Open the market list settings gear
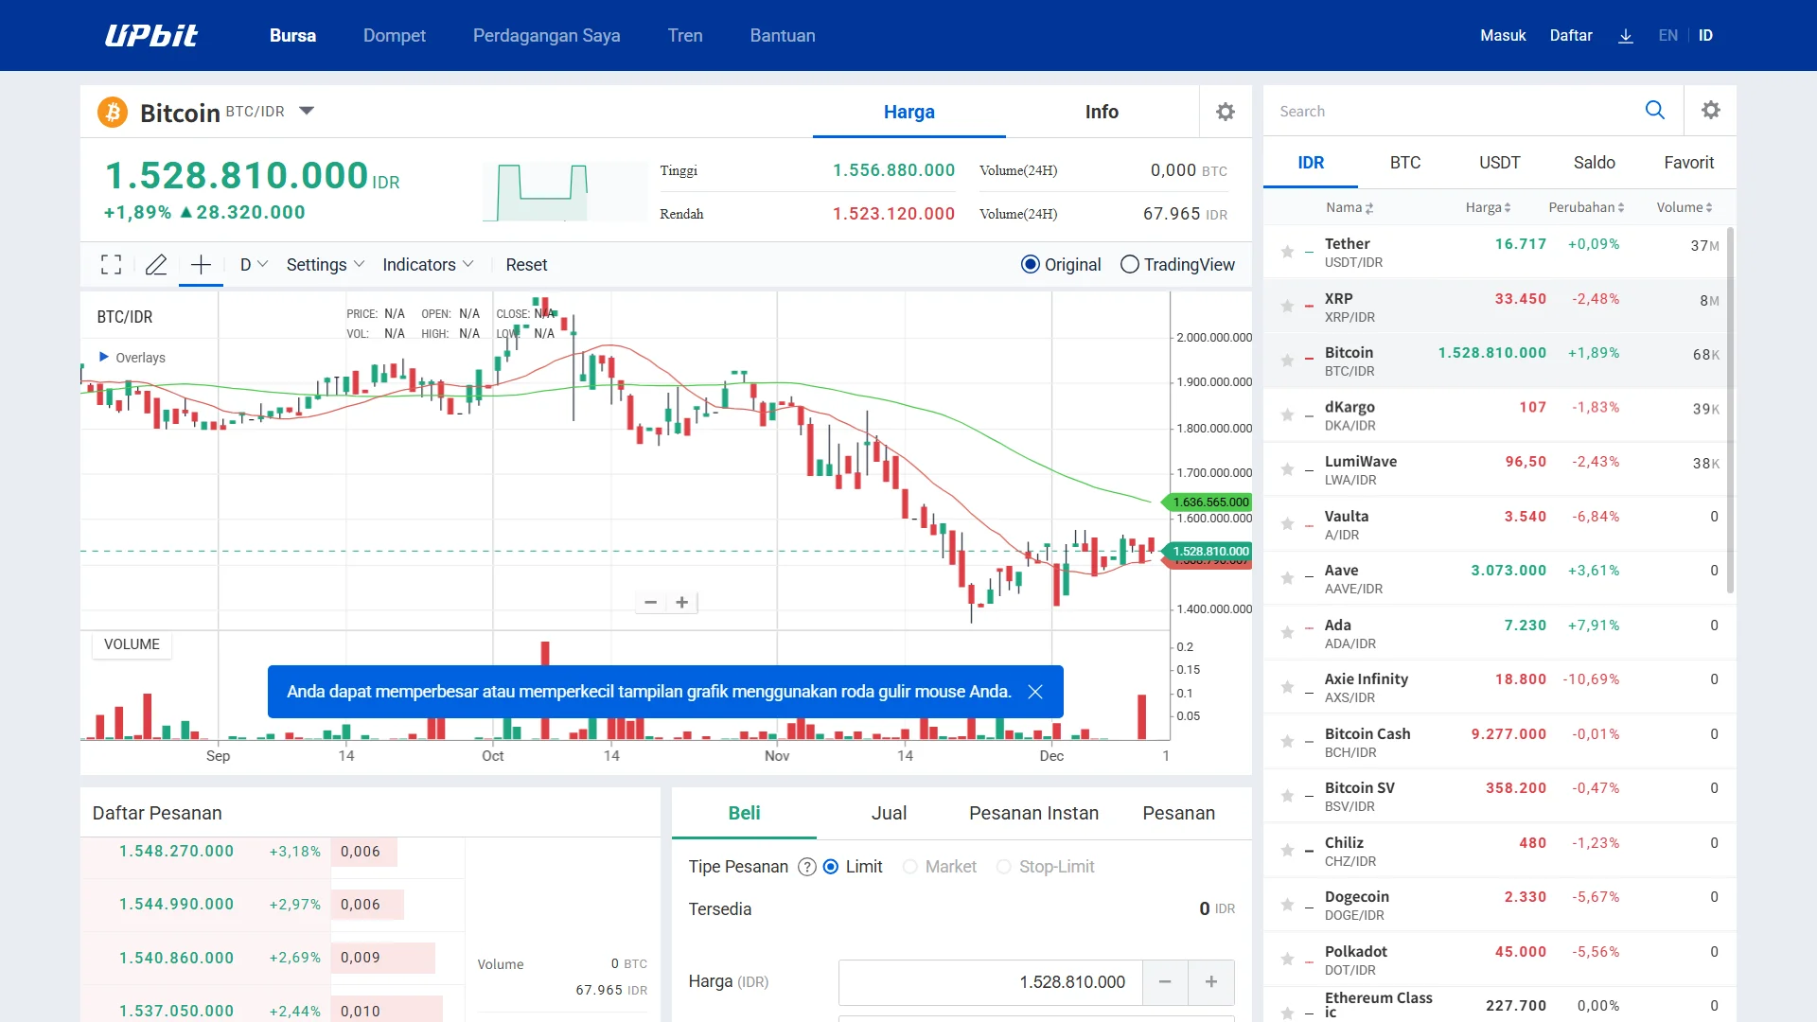Viewport: 1817px width, 1022px height. click(1711, 110)
